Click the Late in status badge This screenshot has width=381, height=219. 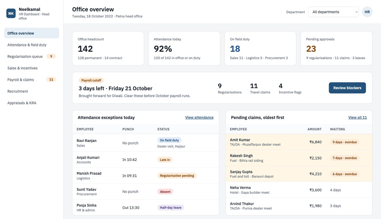tap(165, 160)
